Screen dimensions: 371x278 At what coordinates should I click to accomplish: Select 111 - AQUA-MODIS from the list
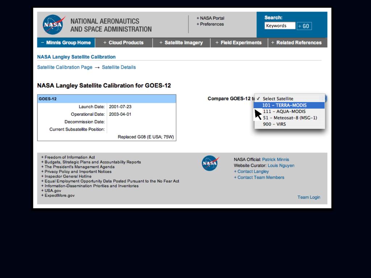[289, 111]
